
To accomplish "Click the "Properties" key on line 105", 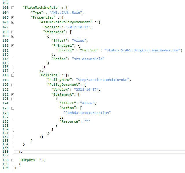I will [x=43, y=17].
